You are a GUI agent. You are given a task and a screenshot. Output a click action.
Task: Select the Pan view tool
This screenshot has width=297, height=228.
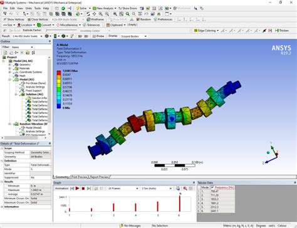(x=94, y=14)
